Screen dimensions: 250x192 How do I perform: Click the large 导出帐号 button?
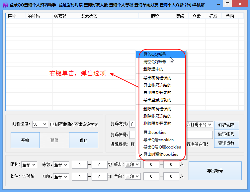[x=215, y=171]
